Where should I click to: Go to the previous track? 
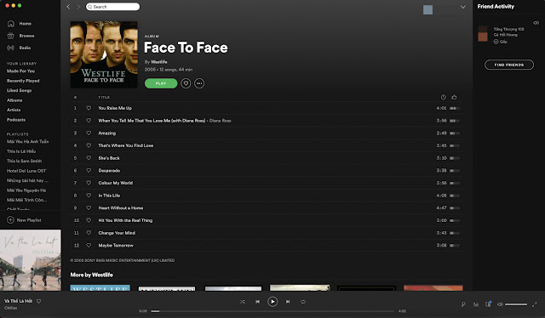pyautogui.click(x=257, y=302)
